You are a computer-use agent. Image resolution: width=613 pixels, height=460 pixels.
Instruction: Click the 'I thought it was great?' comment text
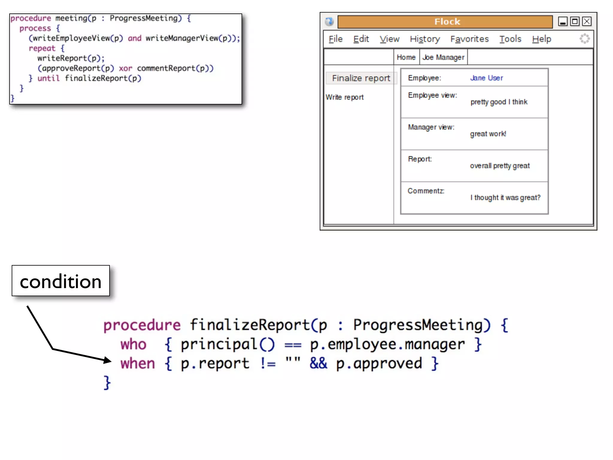pyautogui.click(x=505, y=198)
